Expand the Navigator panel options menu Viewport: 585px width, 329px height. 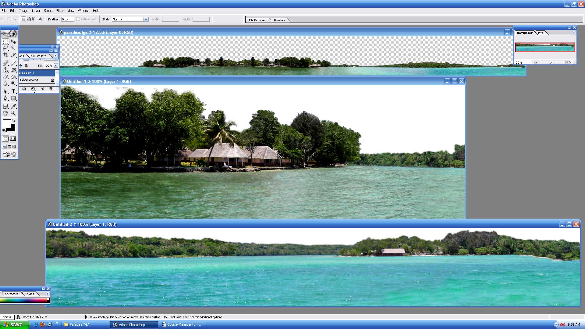574,33
